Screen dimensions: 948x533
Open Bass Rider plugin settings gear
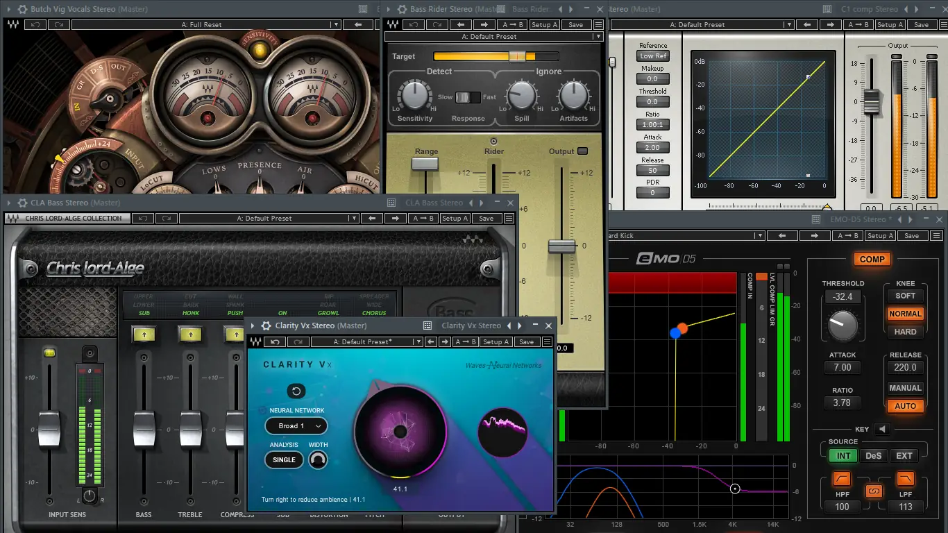(402, 10)
